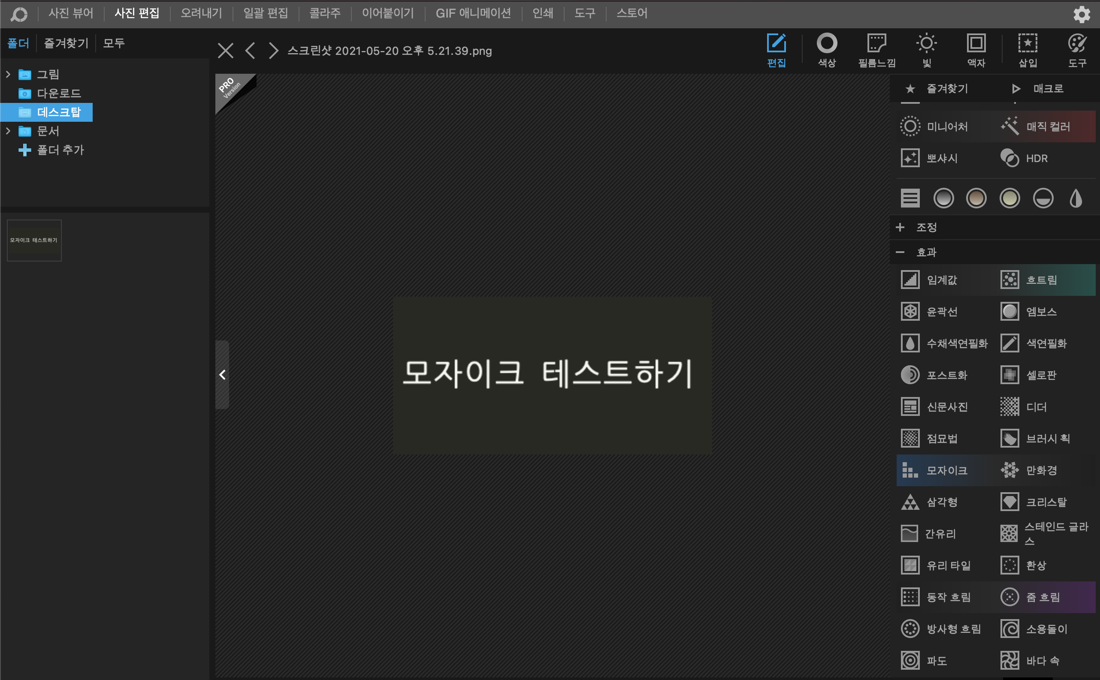Select the 모자이크 테스트하기 thumbnail
The width and height of the screenshot is (1100, 680).
coord(34,240)
